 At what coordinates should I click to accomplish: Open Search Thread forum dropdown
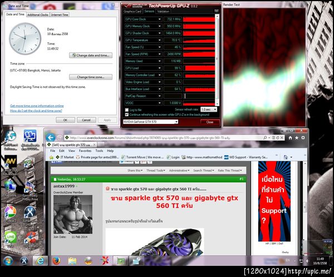coord(204,171)
